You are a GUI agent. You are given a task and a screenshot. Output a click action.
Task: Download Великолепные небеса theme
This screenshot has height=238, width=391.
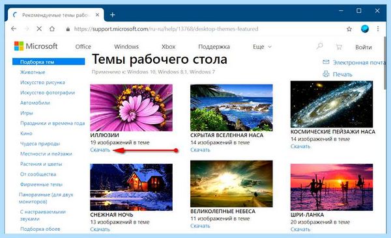coord(200,226)
